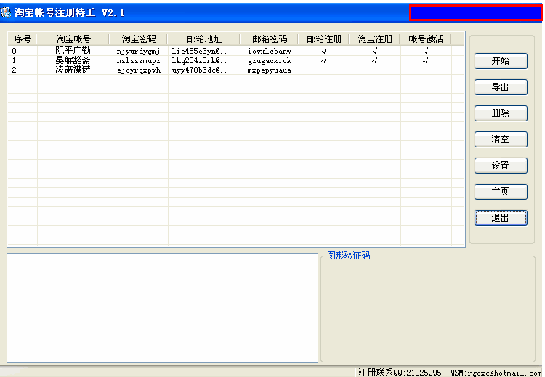This screenshot has height=377, width=545.
Task: Click the 导出 export button
Action: pyautogui.click(x=501, y=87)
